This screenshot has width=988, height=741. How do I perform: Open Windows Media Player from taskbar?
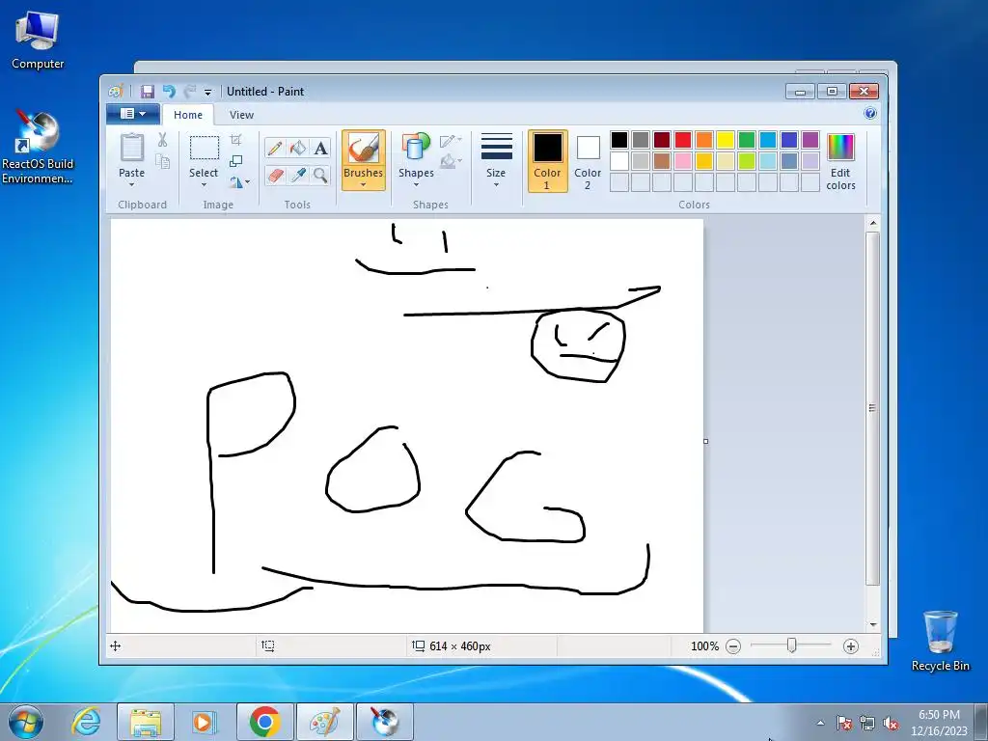click(x=205, y=722)
